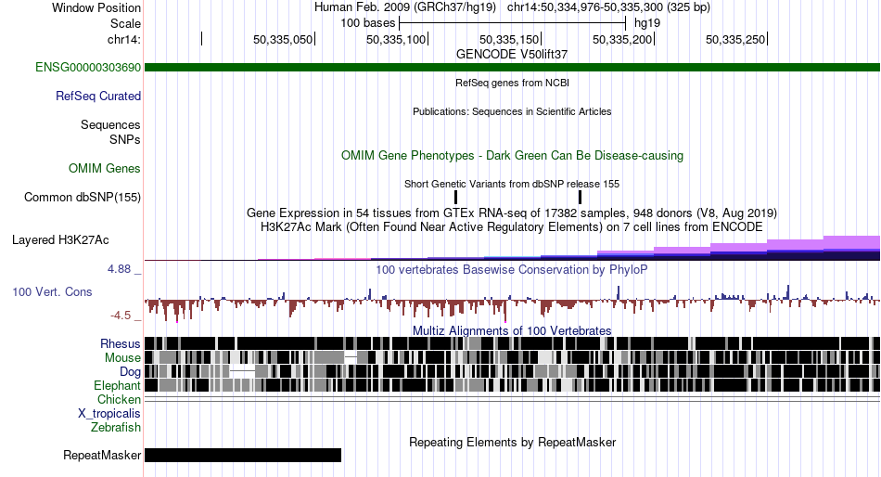Click the purple H3K27Ac signal peak

851,242
